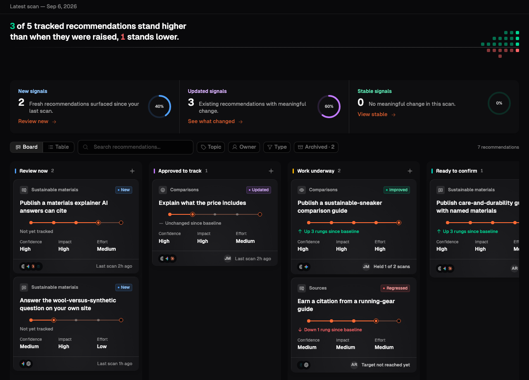Click the category icon on the wool-versus-synthetic card

pyautogui.click(x=24, y=287)
